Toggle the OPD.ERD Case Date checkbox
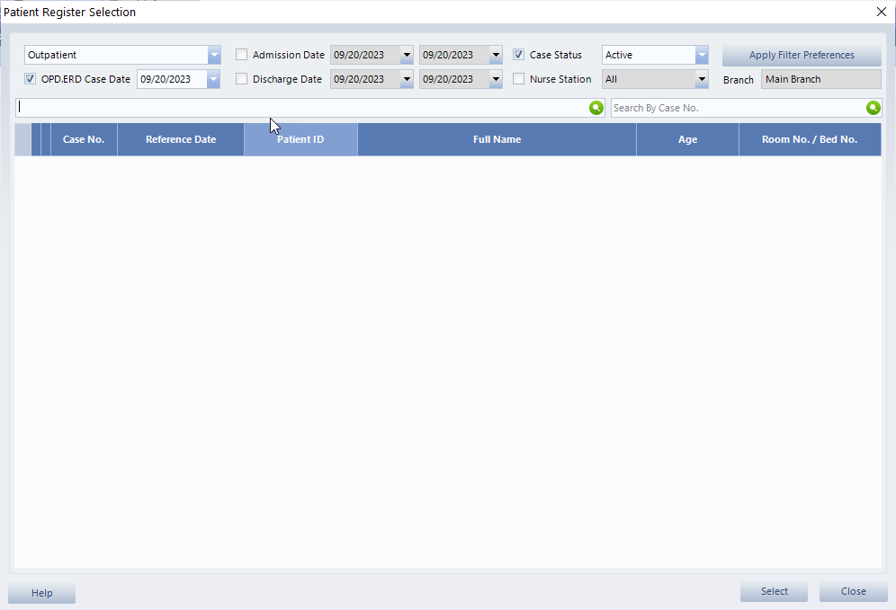Screen dimensions: 896x610 [31, 79]
